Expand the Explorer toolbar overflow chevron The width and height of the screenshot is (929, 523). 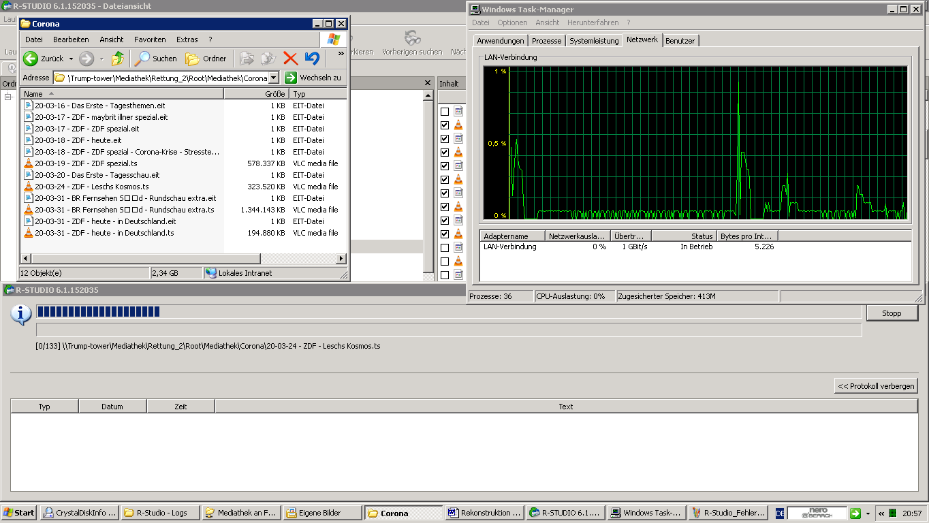341,54
